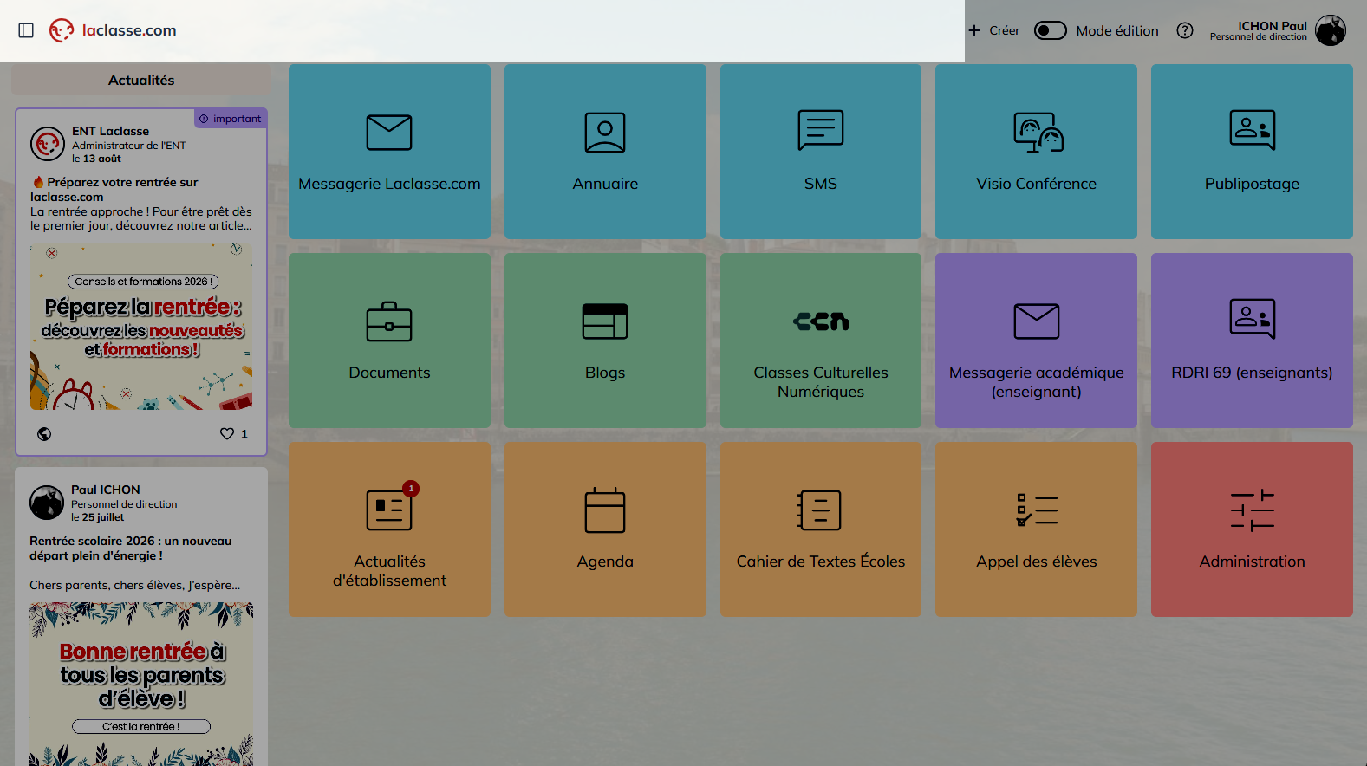Open the 'Rentrée scolaire 2026' post title
1367x766 pixels.
coord(131,549)
